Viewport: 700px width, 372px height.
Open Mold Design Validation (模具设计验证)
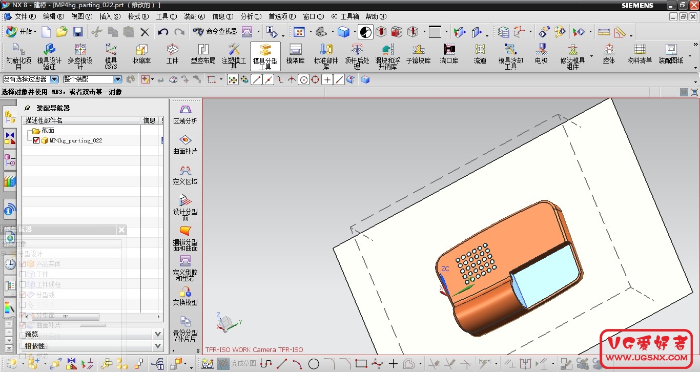point(49,56)
